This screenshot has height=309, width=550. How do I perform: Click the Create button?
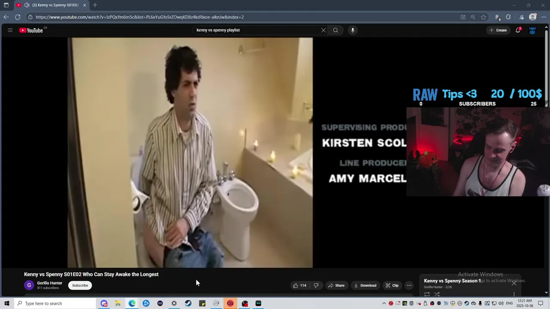point(498,30)
